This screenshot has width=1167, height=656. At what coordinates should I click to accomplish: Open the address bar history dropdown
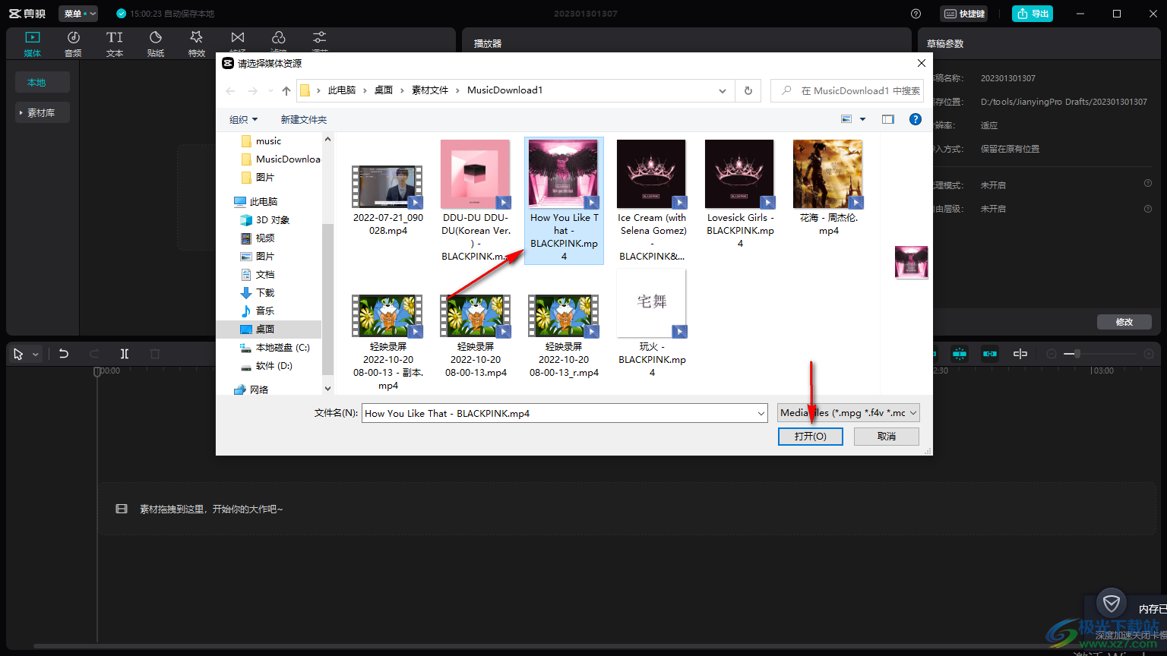(723, 90)
